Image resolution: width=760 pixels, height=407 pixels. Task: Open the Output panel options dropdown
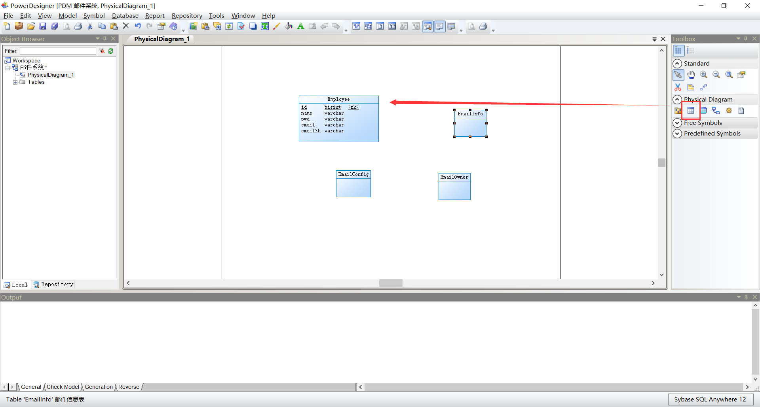pos(739,297)
